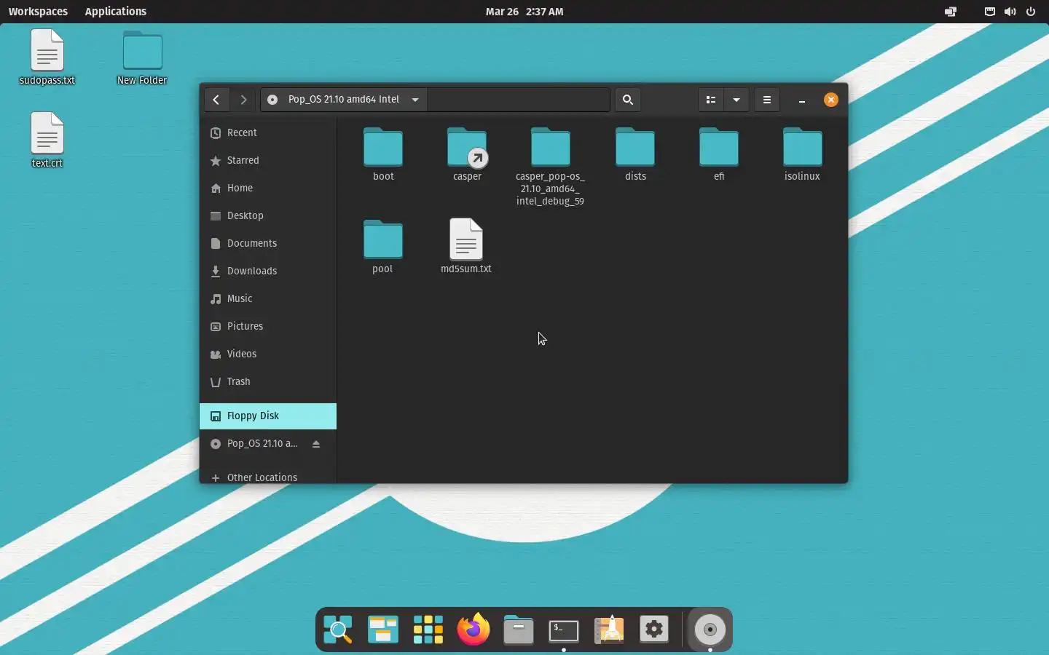Open the Terminal from the dock
The image size is (1049, 655).
[564, 630]
